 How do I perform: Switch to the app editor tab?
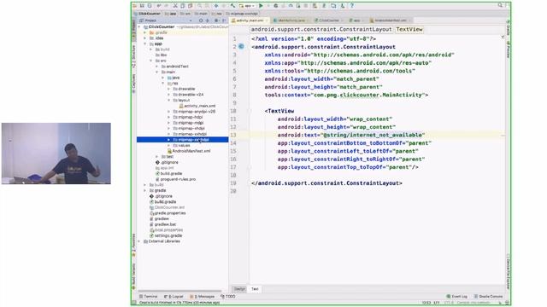tap(356, 20)
